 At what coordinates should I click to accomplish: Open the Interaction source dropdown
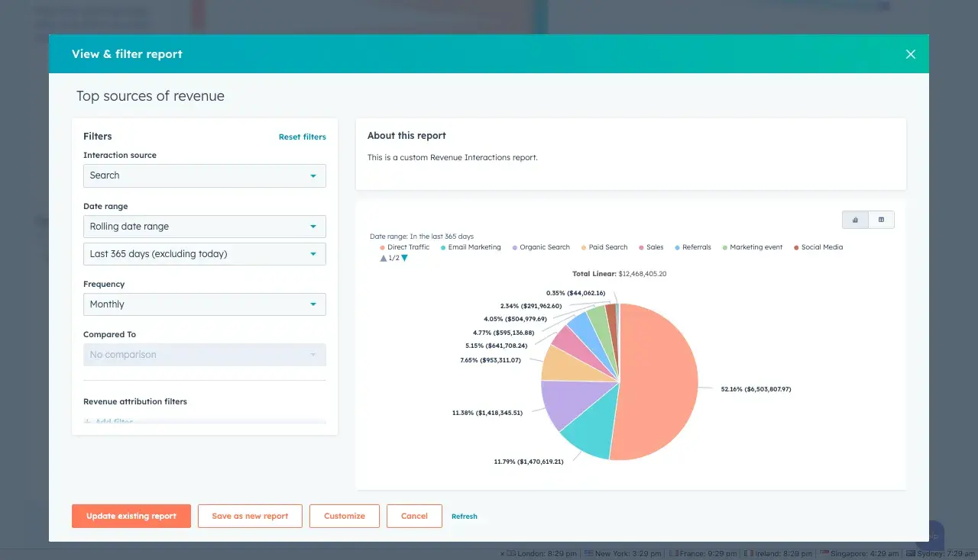tap(204, 175)
